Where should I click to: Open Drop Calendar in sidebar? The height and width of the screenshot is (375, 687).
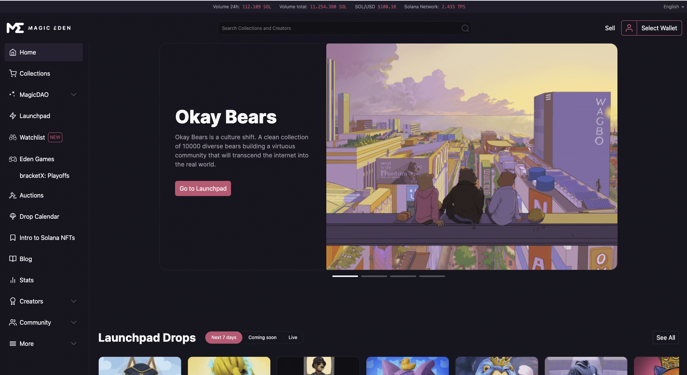point(39,216)
